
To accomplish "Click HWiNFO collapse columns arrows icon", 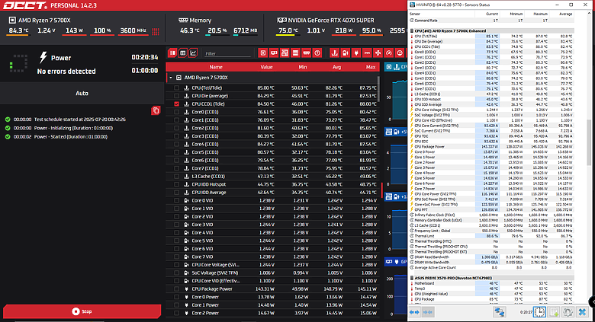I will pyautogui.click(x=428, y=312).
